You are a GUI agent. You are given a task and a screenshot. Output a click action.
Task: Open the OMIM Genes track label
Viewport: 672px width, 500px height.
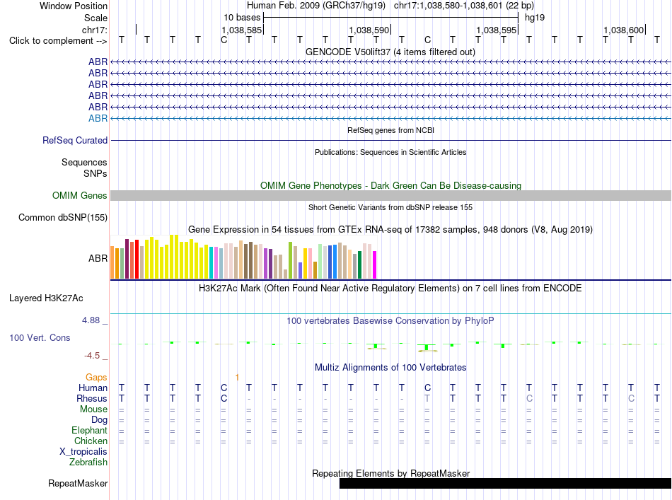pos(80,195)
